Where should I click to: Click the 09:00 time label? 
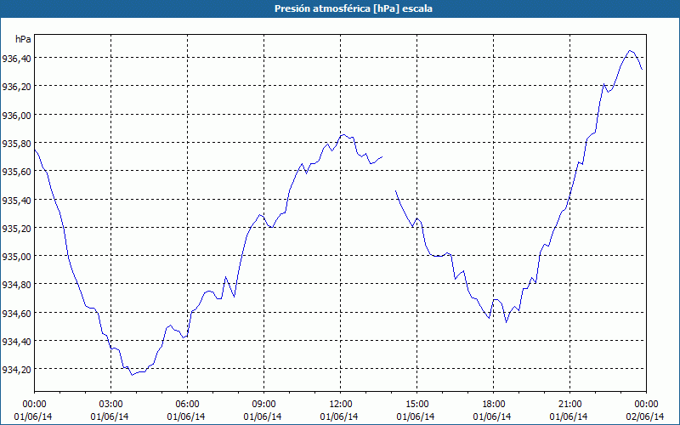(263, 405)
